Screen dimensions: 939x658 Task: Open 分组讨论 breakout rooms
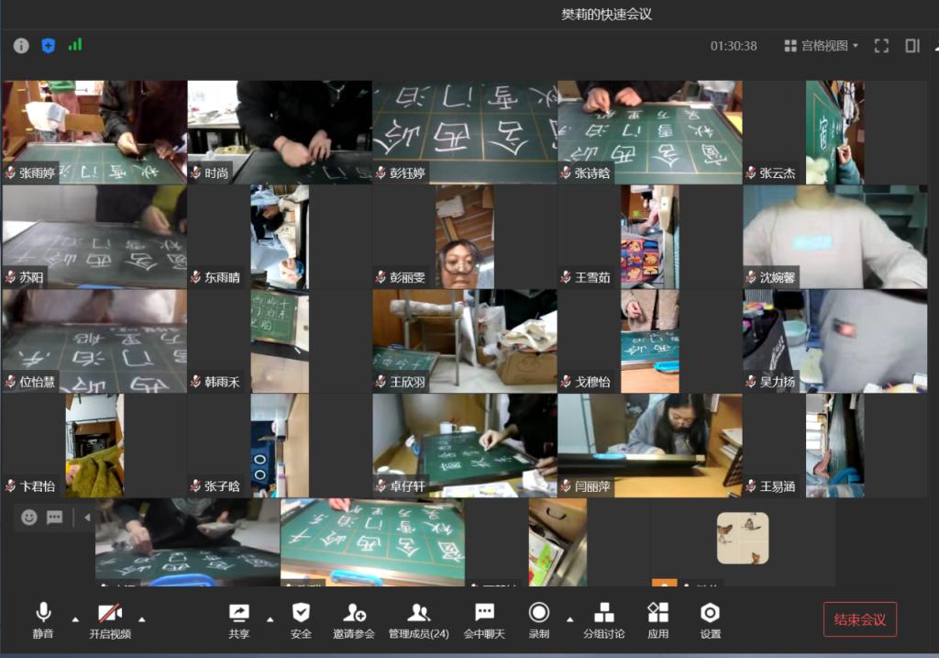603,619
